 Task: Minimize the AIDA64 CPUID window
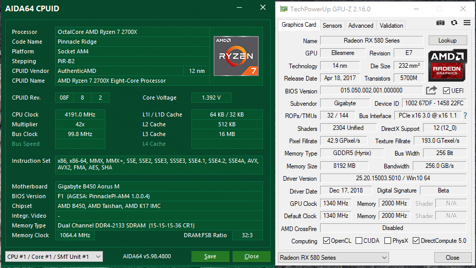[239, 8]
